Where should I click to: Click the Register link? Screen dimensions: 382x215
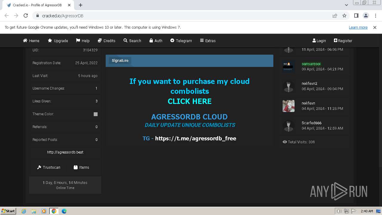[343, 41]
